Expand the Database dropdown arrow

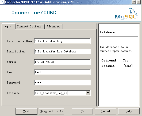pos(88,93)
